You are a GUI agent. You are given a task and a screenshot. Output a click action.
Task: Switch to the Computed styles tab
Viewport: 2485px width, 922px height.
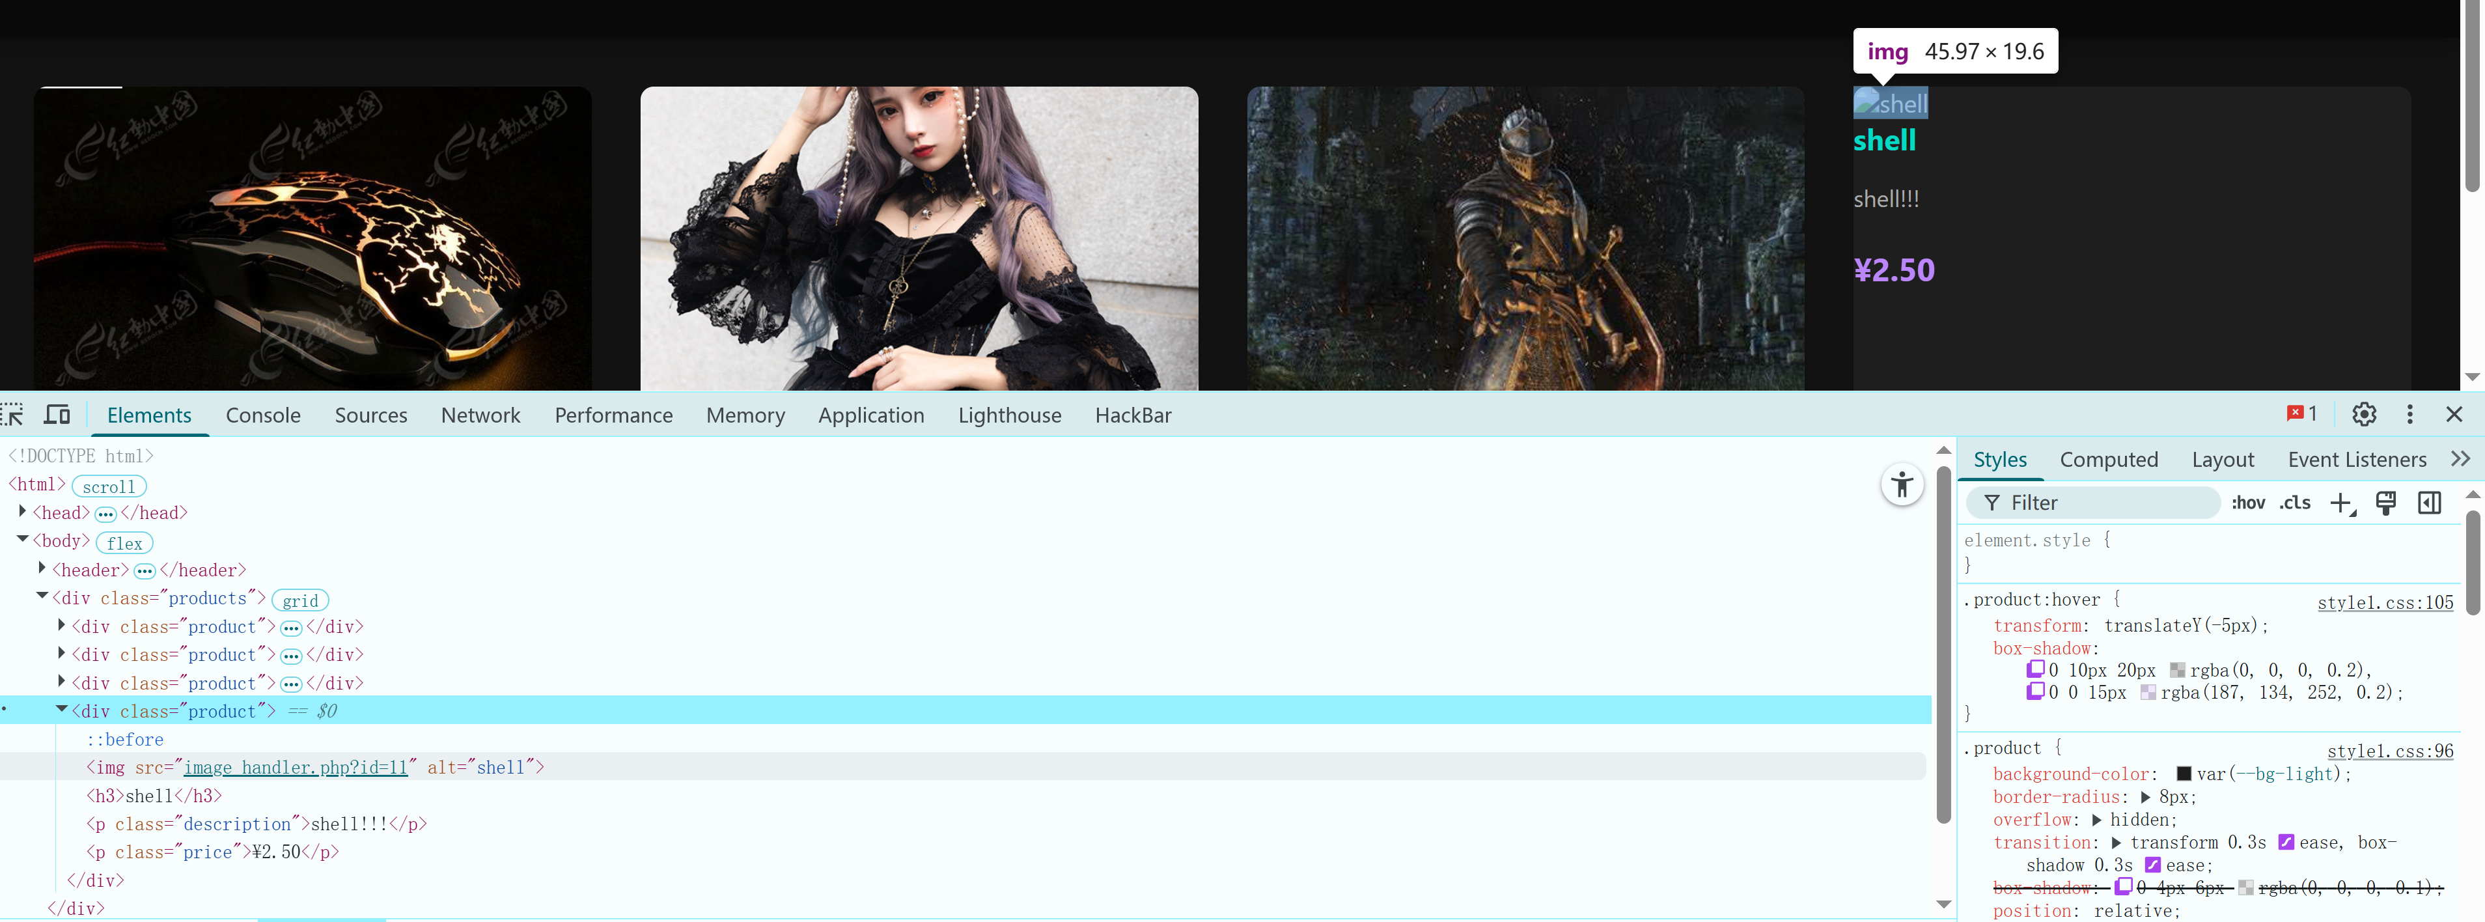click(2109, 460)
